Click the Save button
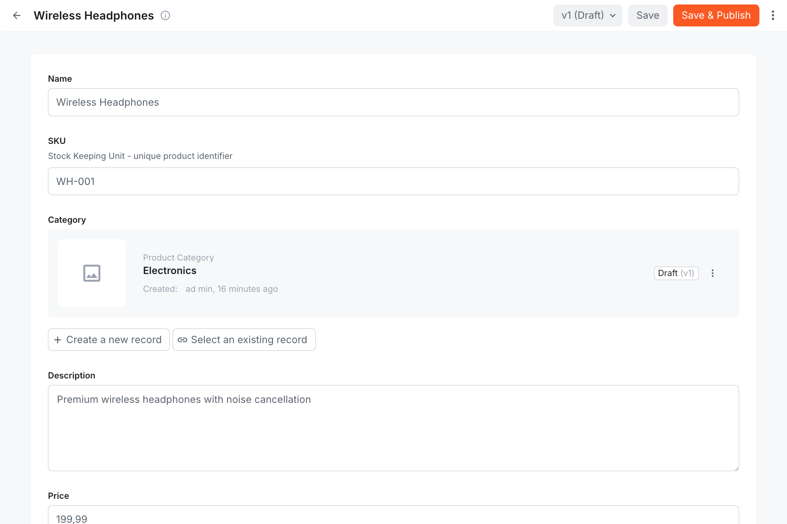Image resolution: width=787 pixels, height=524 pixels. click(x=648, y=15)
